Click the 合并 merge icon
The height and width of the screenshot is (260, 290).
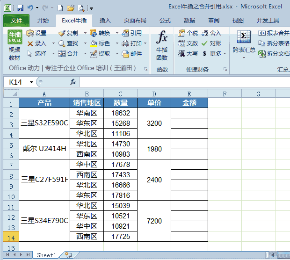(x=61, y=54)
